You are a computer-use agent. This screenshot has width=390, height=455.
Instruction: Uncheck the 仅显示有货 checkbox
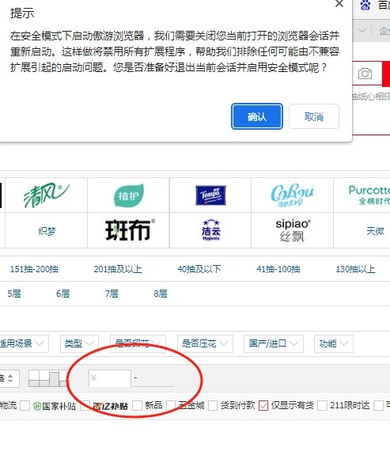[263, 405]
